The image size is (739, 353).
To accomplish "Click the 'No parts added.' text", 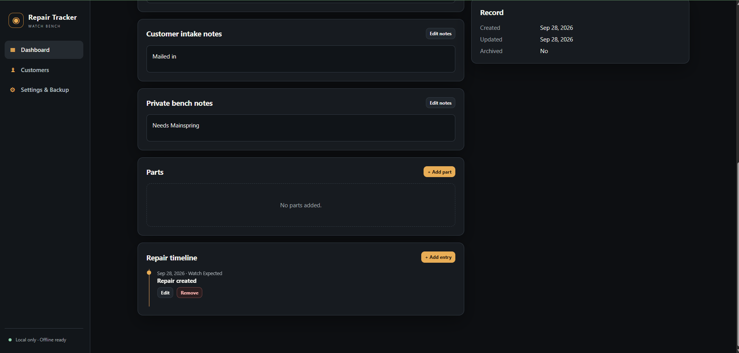I will [x=301, y=205].
